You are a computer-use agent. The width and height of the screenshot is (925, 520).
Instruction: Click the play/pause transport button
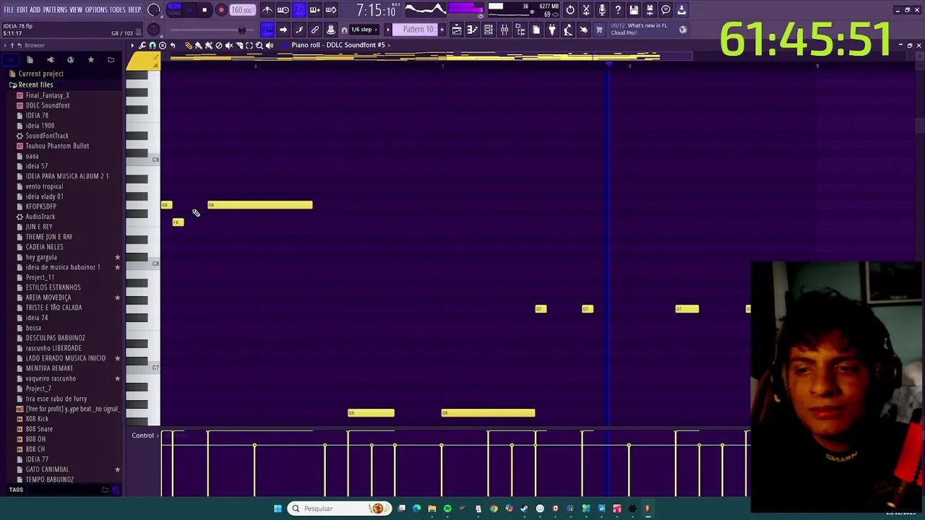[189, 10]
